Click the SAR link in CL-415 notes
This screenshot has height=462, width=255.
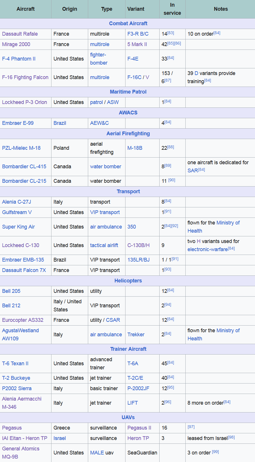point(193,171)
